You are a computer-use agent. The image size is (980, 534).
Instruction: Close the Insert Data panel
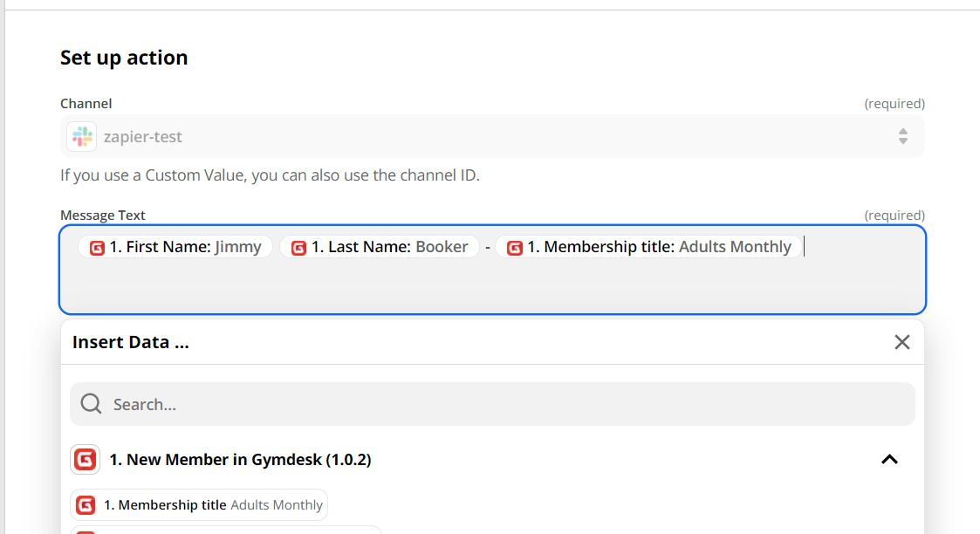click(x=902, y=342)
